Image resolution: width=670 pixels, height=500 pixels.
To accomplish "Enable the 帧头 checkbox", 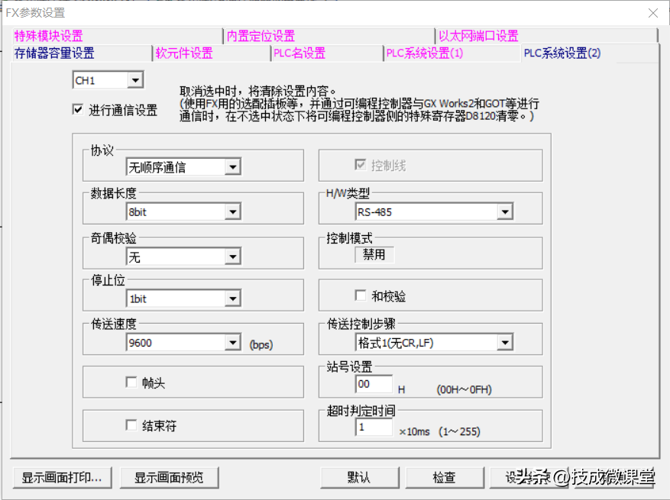I will [x=131, y=382].
